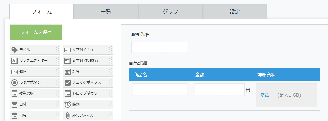Click the 取引先名 field label
Viewport: 328px width, 121px height.
point(140,35)
